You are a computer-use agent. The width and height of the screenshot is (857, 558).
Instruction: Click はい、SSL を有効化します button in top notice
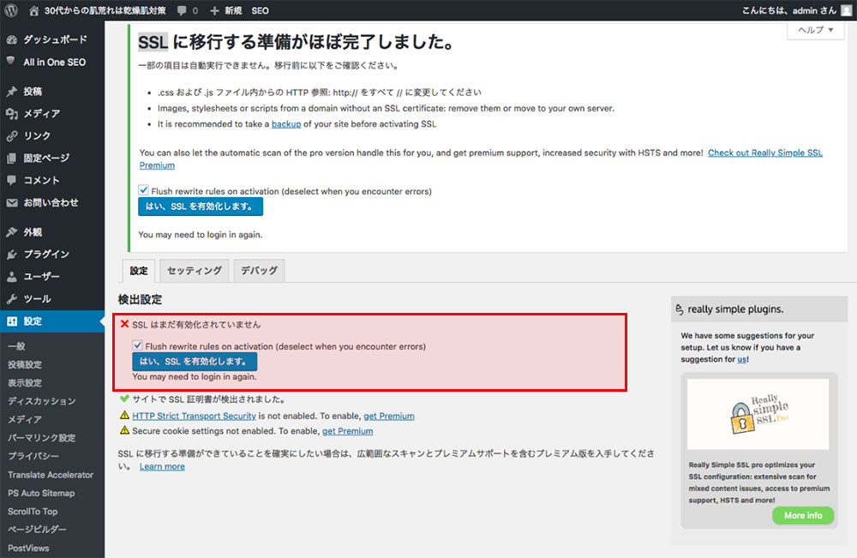[201, 207]
